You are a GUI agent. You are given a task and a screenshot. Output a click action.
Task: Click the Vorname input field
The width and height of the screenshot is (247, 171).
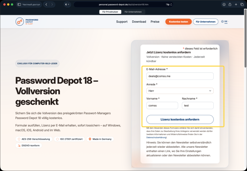click(162, 106)
